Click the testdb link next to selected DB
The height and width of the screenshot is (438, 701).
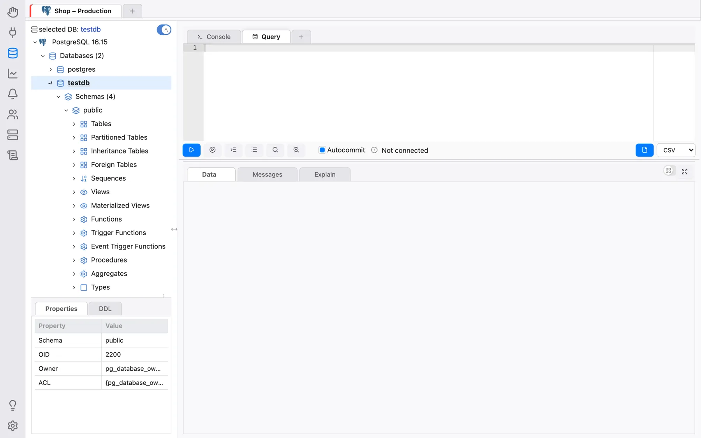point(91,29)
